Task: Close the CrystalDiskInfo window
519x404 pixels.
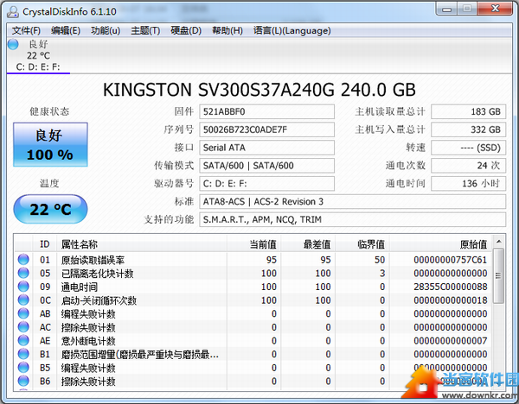Action: (495, 9)
